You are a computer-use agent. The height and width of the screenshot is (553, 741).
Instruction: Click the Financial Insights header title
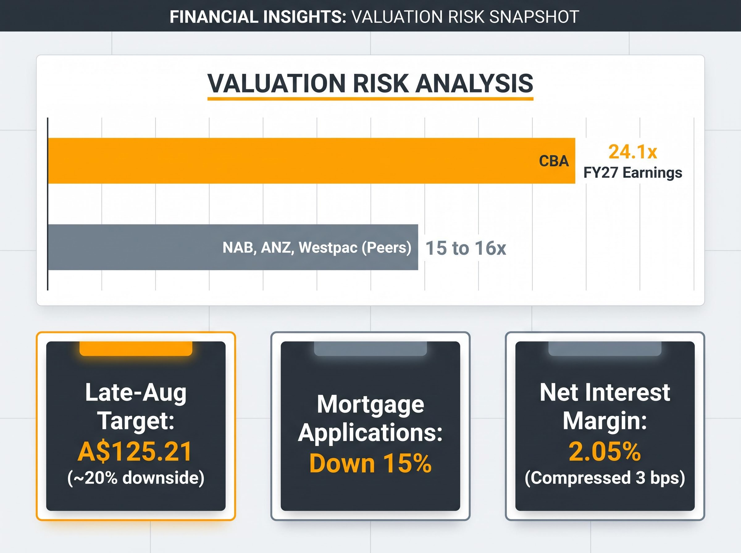[374, 17]
